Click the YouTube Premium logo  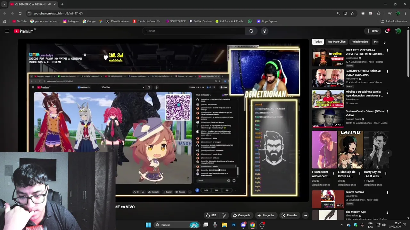coord(24,31)
